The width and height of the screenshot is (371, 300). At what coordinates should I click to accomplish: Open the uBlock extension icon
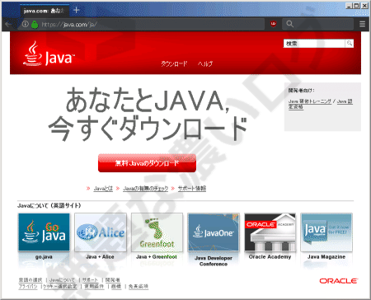coord(273,24)
